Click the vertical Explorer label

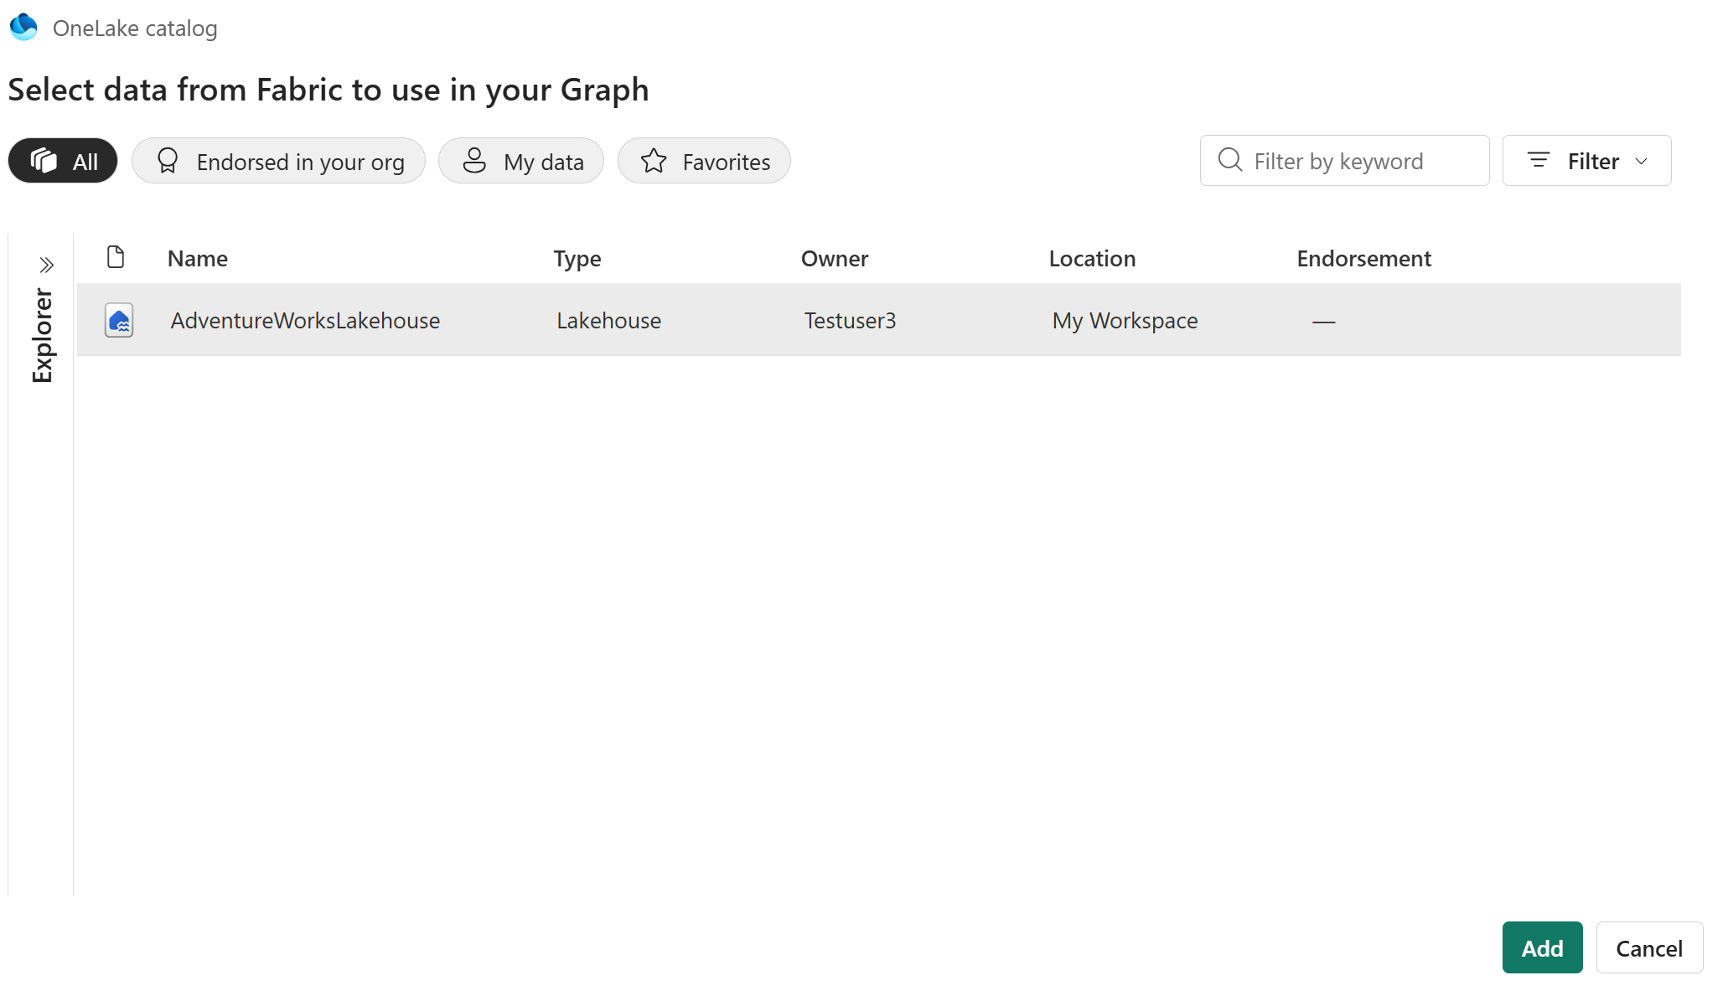pos(42,336)
